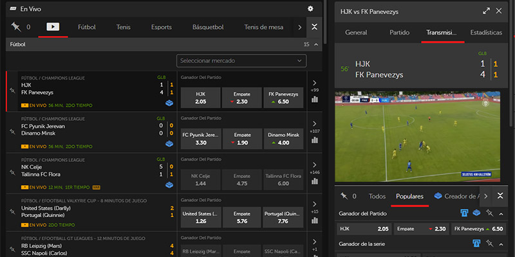Bet on Empate at 1.90 for Pyunik match
The height and width of the screenshot is (257, 515).
pos(242,139)
